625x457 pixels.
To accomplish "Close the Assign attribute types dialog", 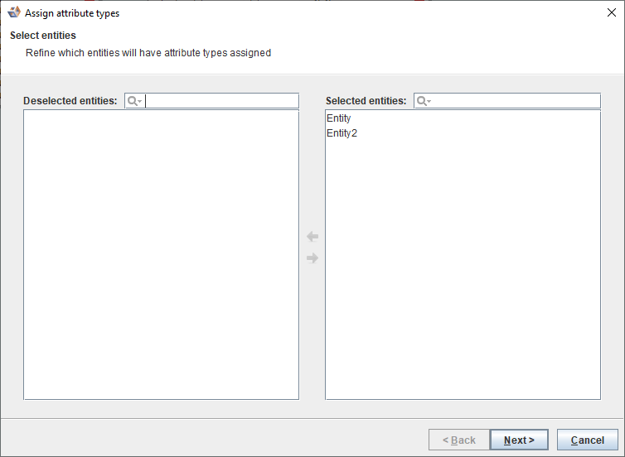I will pyautogui.click(x=612, y=13).
